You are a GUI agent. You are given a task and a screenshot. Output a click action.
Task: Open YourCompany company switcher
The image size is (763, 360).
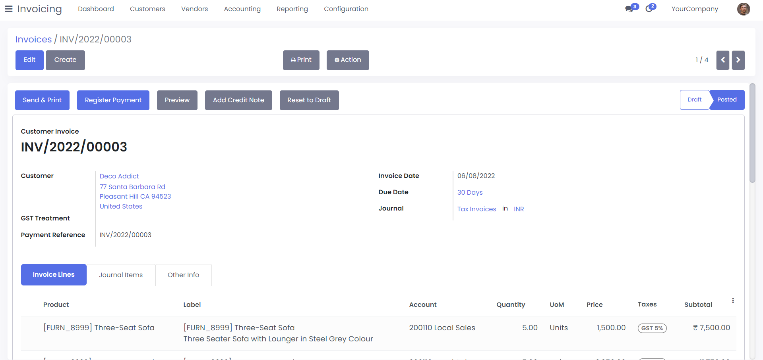tap(695, 9)
